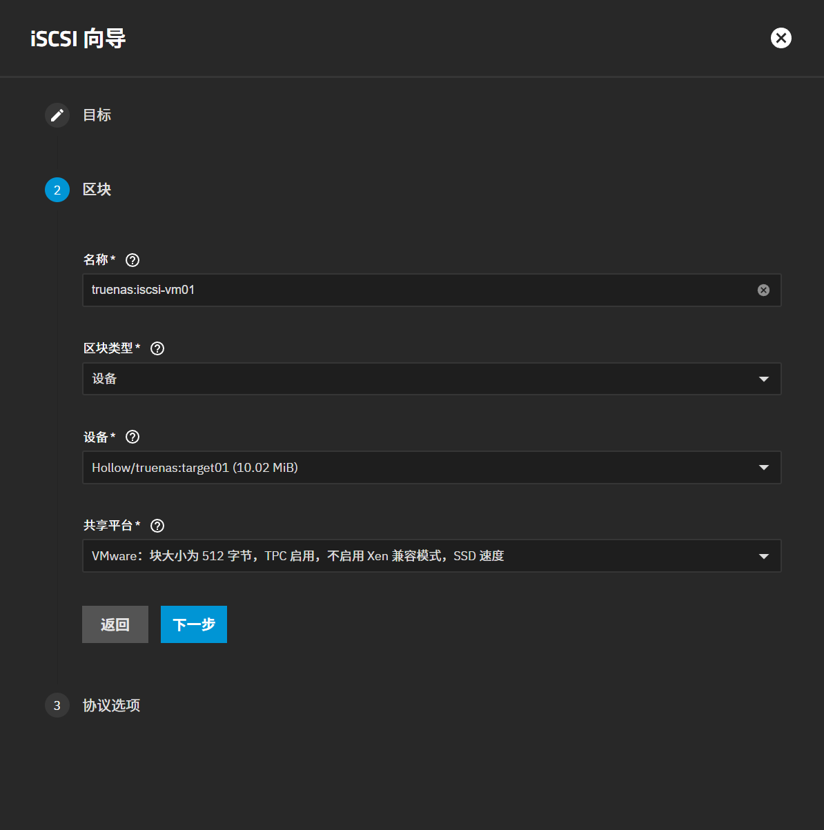Viewport: 824px width, 830px height.
Task: Go to the 目标 step label
Action: coord(97,115)
